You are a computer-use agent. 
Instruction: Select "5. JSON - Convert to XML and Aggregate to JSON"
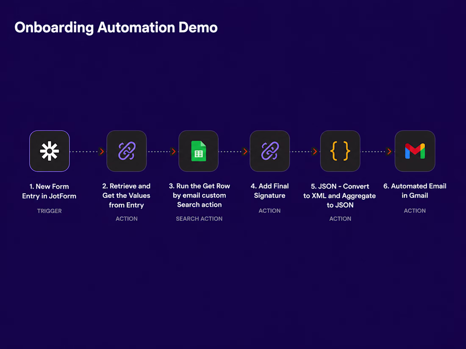click(340, 195)
